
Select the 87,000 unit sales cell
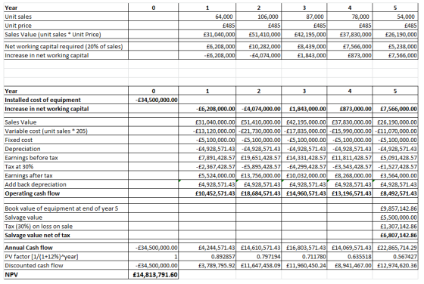pos(304,17)
